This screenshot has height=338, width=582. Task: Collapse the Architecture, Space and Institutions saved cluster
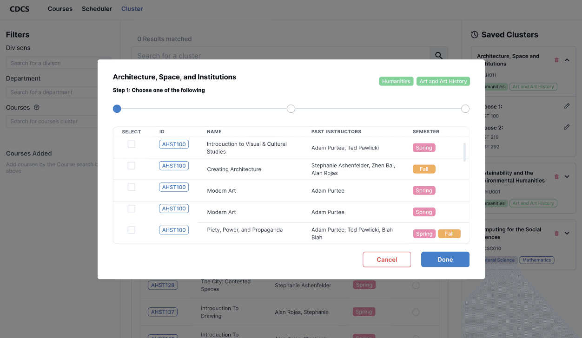tap(567, 60)
